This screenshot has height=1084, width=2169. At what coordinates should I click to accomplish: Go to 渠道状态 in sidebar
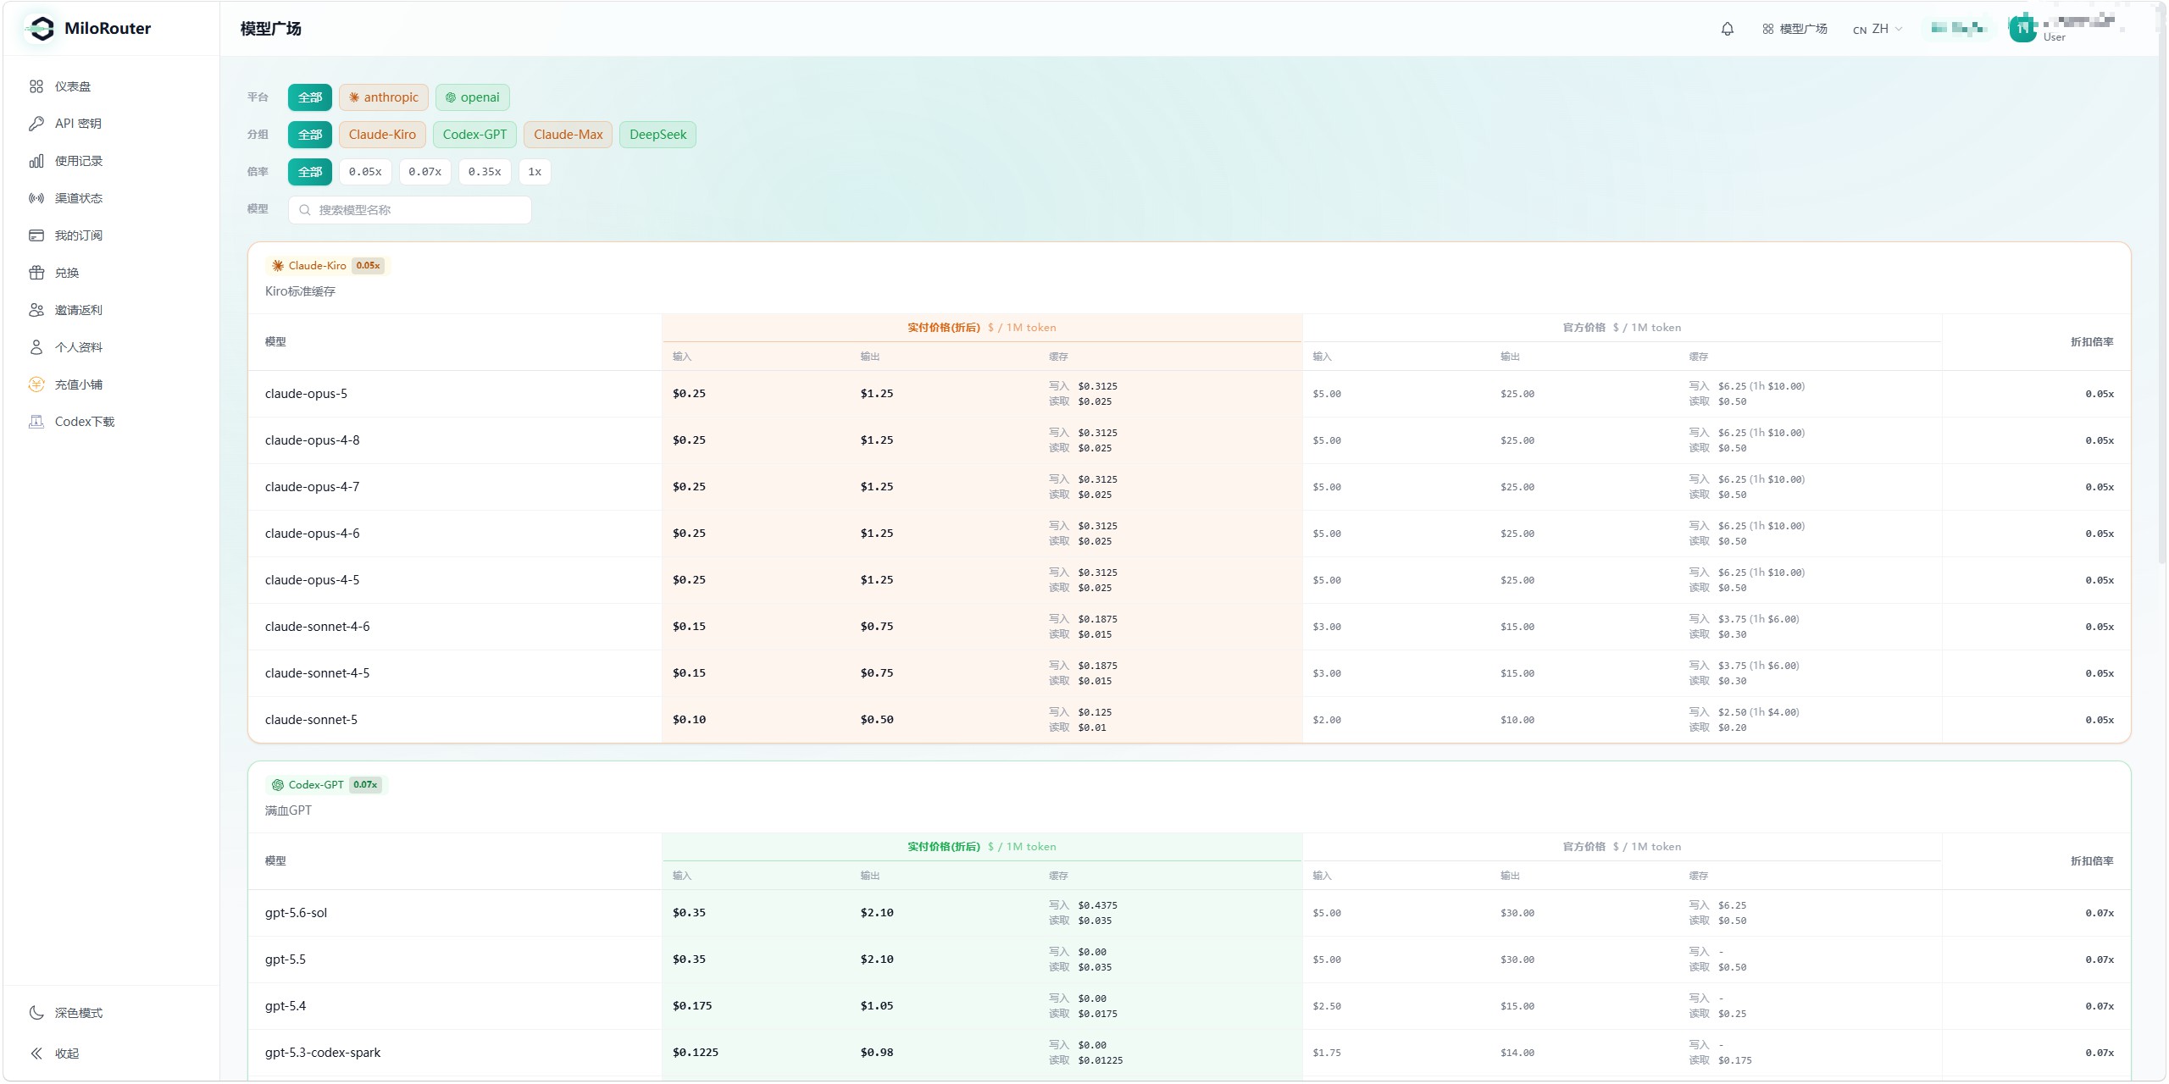click(x=111, y=198)
